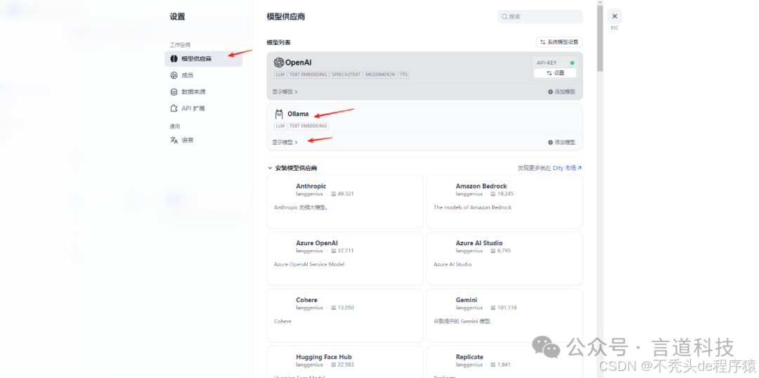Click the magnifier icon in the search box
Image resolution: width=759 pixels, height=378 pixels.
point(505,16)
